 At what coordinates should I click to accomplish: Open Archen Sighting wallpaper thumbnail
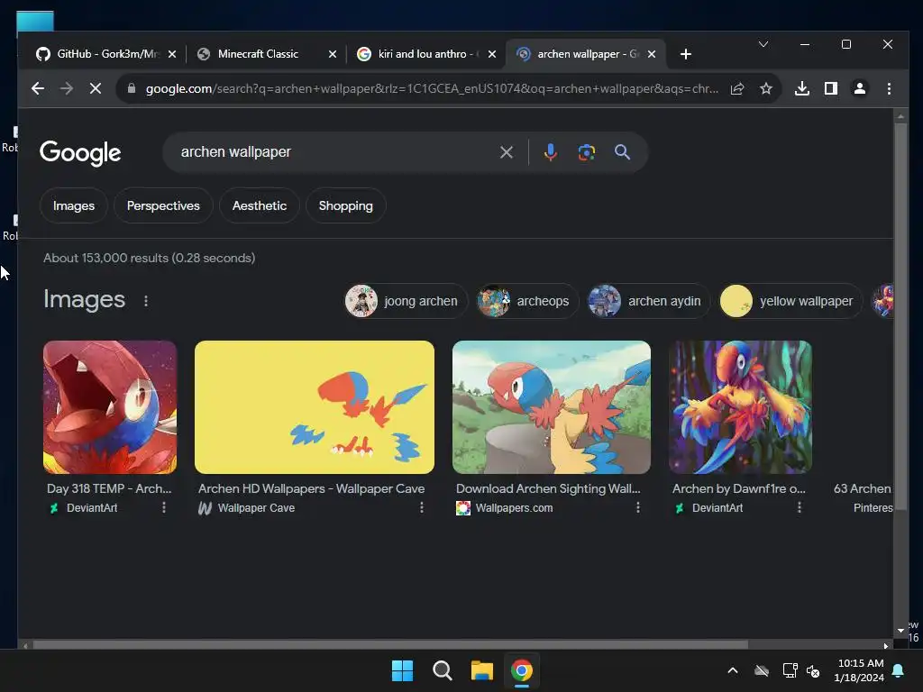551,406
